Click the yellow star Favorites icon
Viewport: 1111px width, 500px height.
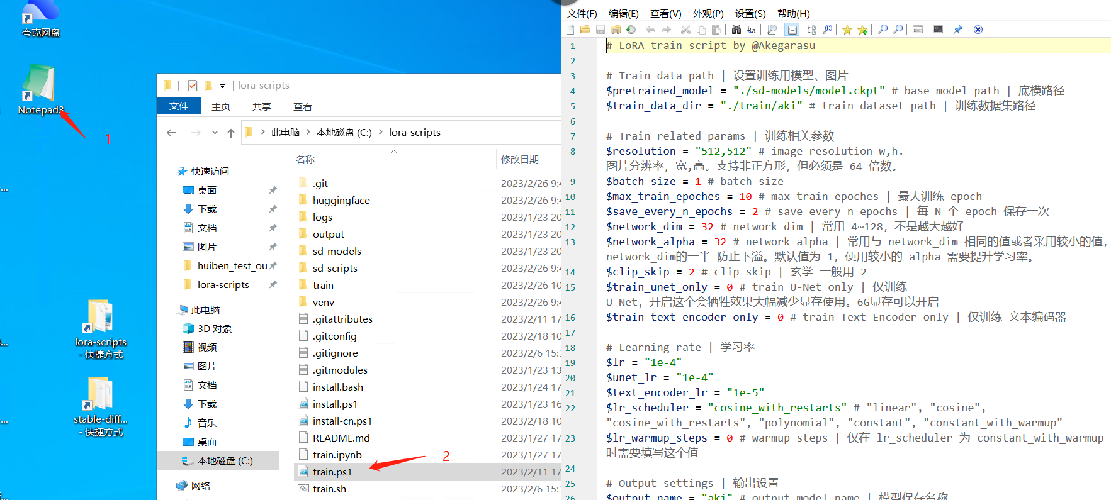[x=847, y=30]
